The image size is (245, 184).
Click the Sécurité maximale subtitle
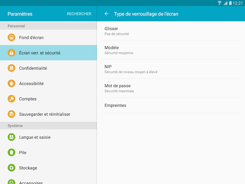point(119,91)
